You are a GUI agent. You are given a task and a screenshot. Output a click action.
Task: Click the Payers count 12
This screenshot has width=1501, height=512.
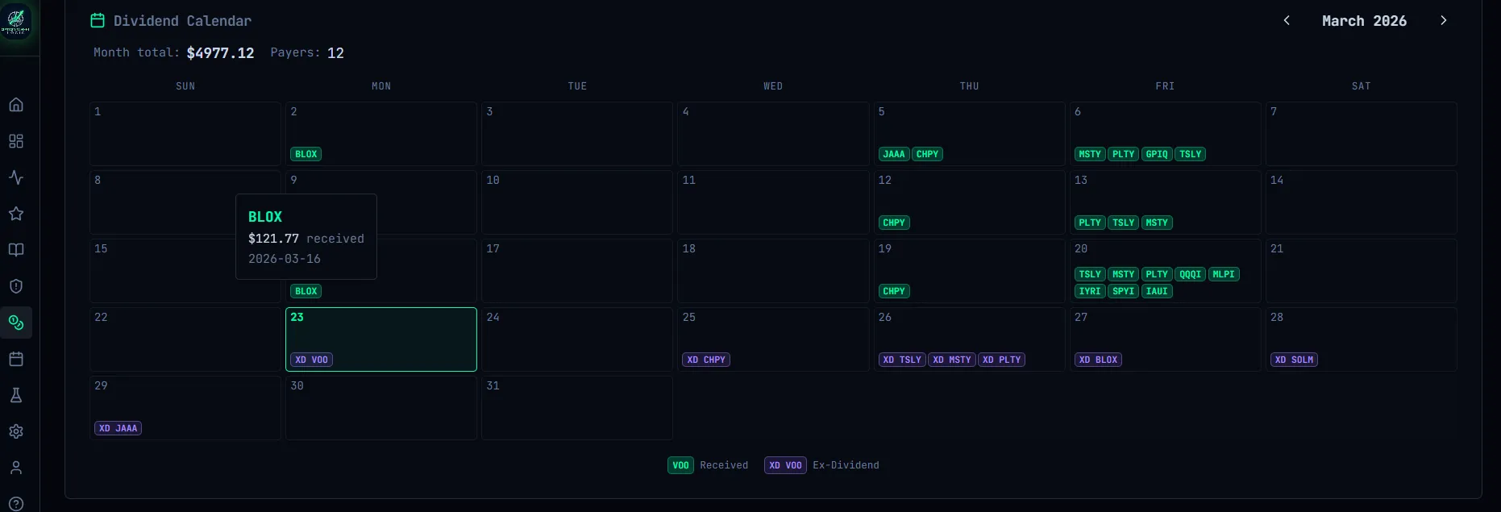[x=335, y=53]
